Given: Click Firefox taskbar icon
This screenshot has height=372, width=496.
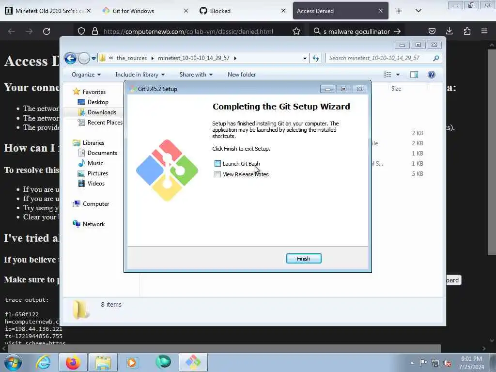Looking at the screenshot, I should [73, 362].
